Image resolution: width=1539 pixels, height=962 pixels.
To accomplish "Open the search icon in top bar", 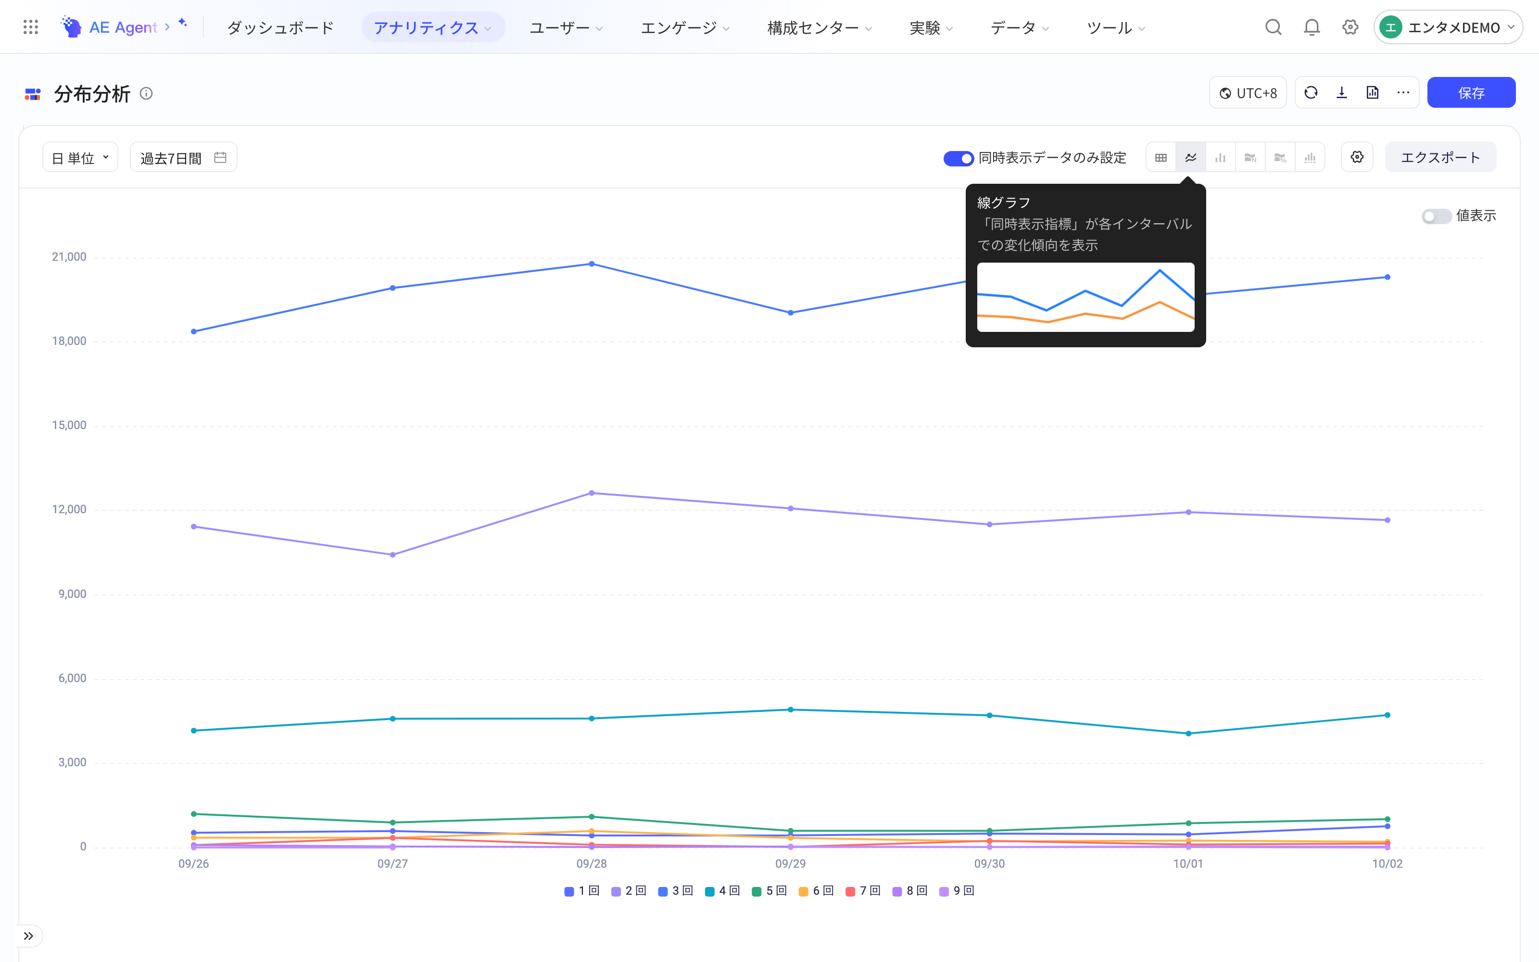I will pos(1273,27).
